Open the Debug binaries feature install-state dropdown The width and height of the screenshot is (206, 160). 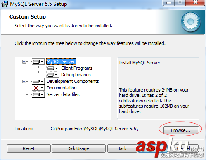tap(53, 75)
